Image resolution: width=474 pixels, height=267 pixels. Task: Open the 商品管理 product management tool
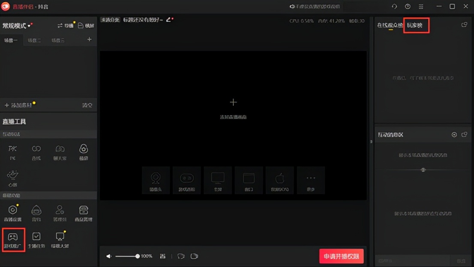click(83, 213)
